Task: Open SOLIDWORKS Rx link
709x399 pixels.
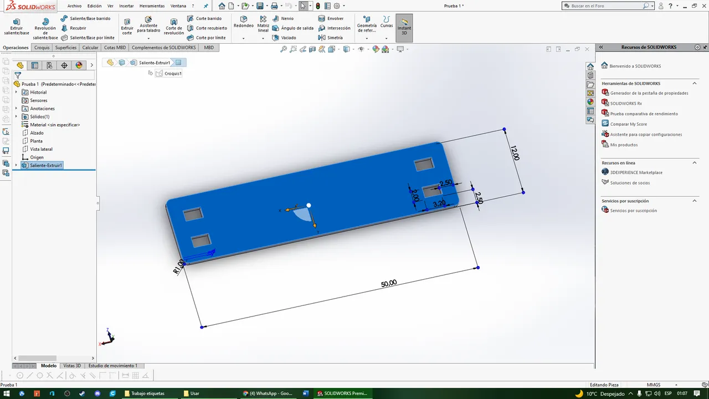Action: pyautogui.click(x=626, y=103)
